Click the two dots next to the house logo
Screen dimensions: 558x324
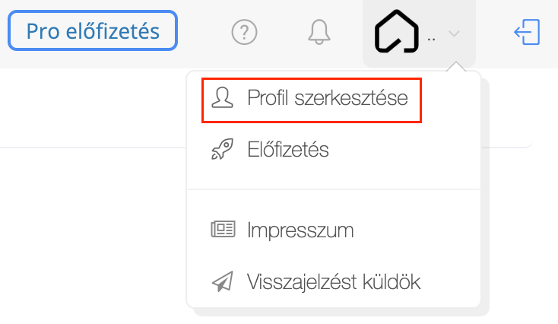pyautogui.click(x=431, y=40)
